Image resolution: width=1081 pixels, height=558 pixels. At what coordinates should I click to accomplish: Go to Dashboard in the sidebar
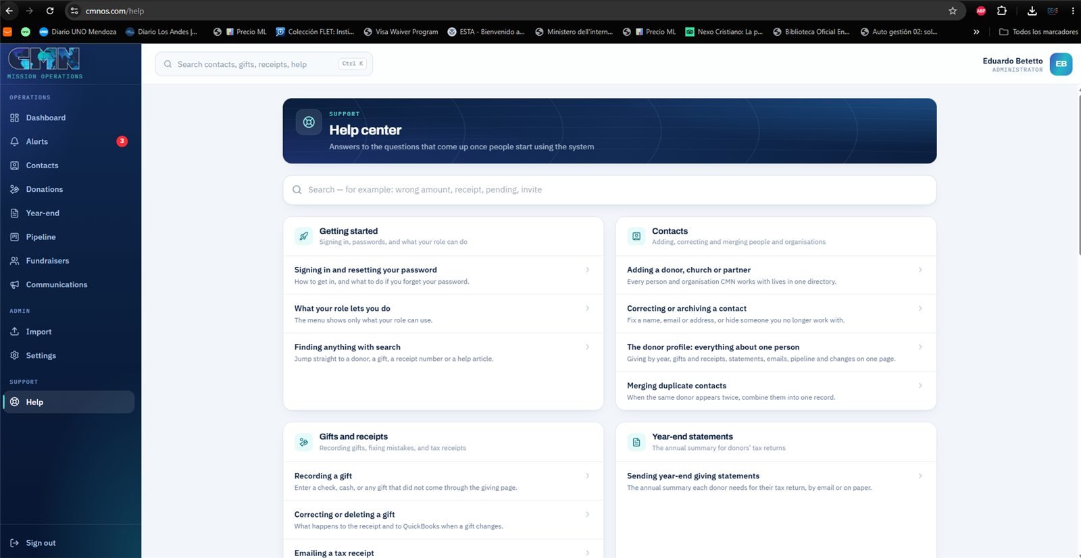[69, 118]
